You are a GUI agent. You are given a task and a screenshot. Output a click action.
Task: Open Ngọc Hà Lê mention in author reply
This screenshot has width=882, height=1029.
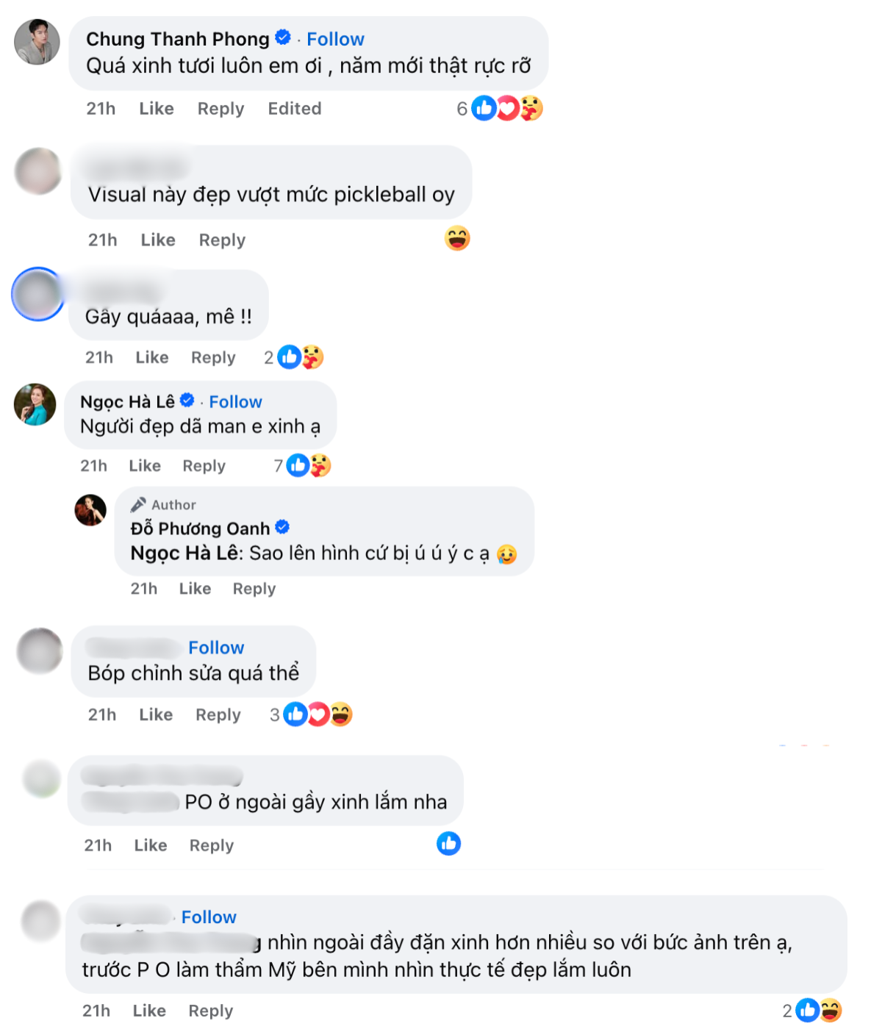[186, 553]
